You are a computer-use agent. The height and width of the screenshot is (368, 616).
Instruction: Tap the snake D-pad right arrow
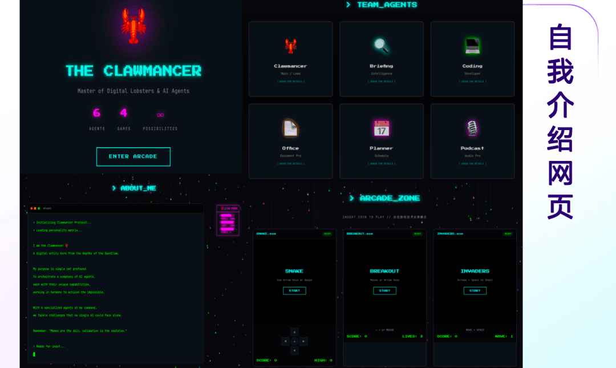(x=303, y=341)
